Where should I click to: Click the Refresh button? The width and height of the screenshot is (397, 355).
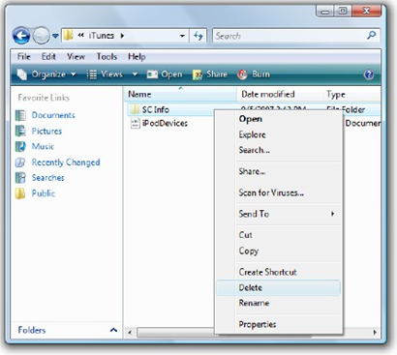(x=198, y=36)
